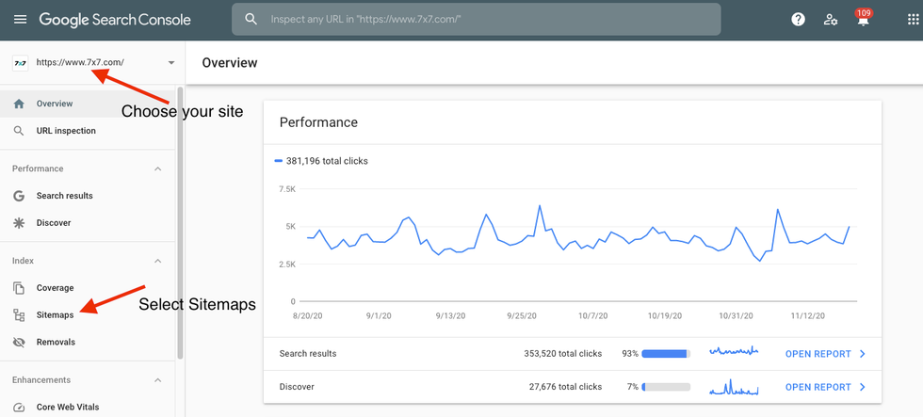
Task: Open report for Discover row
Action: pyautogui.click(x=824, y=387)
